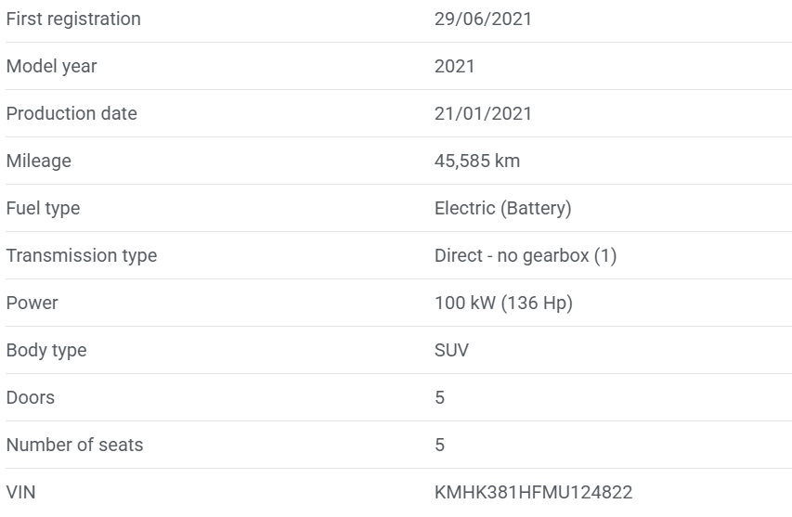Select the SUV body type value
The height and width of the screenshot is (517, 792).
[x=451, y=350]
